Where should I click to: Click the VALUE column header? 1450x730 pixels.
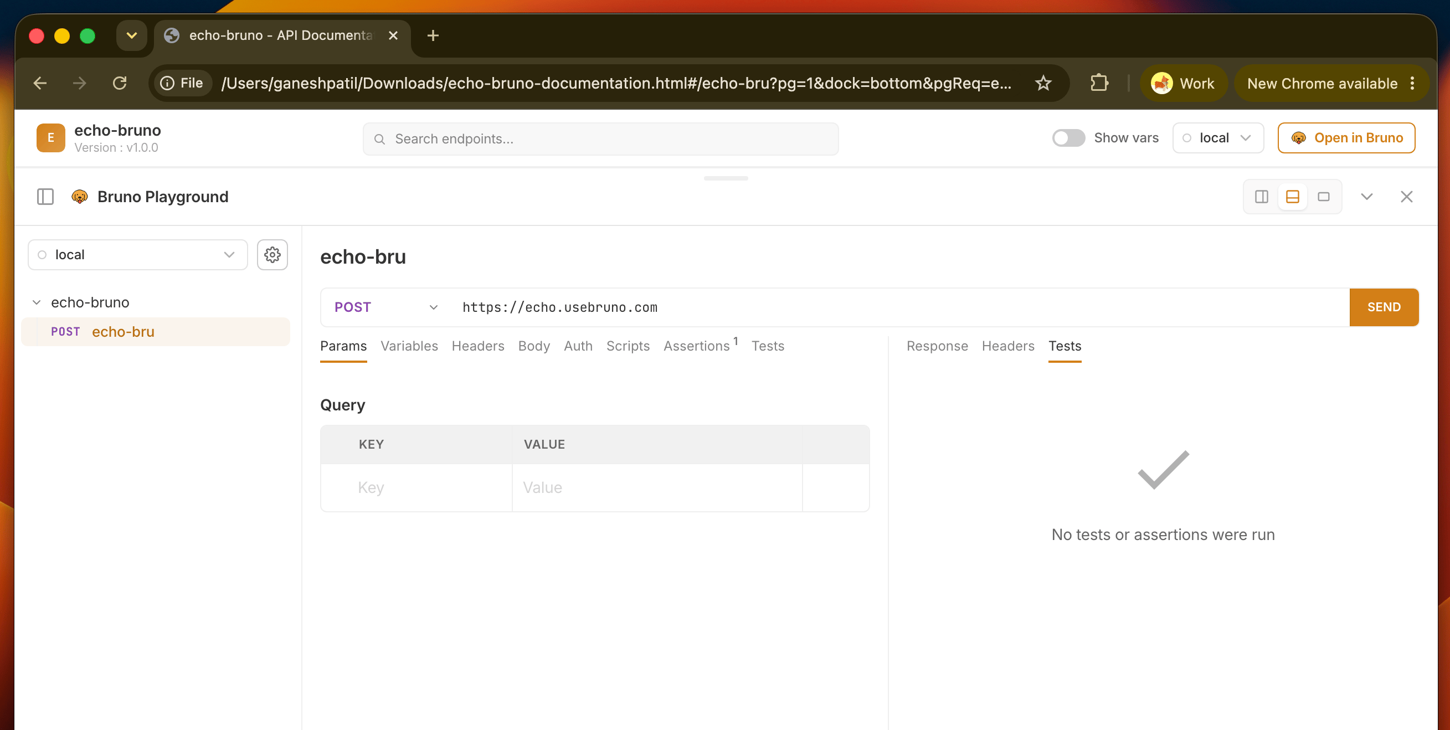(544, 445)
